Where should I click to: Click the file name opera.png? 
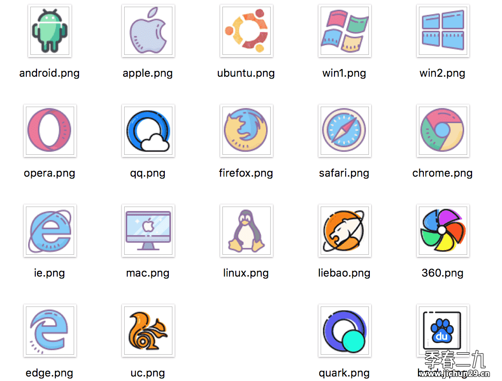(x=49, y=173)
